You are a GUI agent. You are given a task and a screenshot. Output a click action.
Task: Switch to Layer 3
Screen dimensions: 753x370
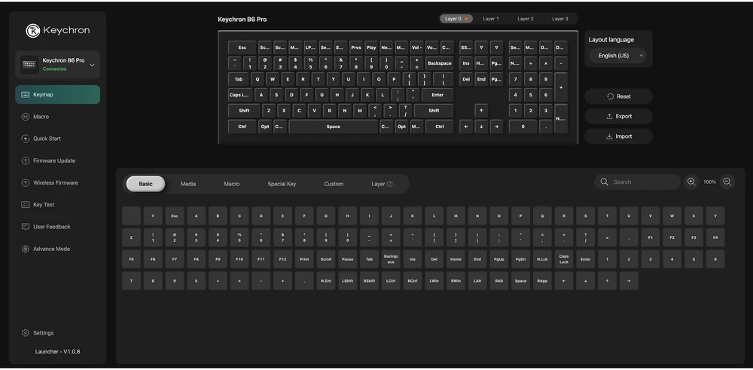click(x=560, y=19)
